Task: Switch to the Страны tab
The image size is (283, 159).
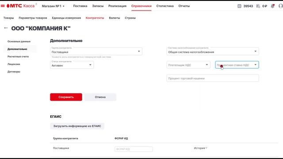Action: (x=130, y=18)
